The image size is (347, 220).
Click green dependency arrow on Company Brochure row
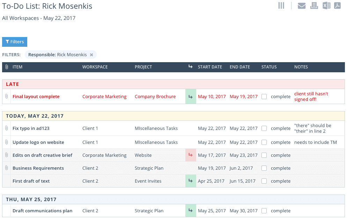coord(191,97)
